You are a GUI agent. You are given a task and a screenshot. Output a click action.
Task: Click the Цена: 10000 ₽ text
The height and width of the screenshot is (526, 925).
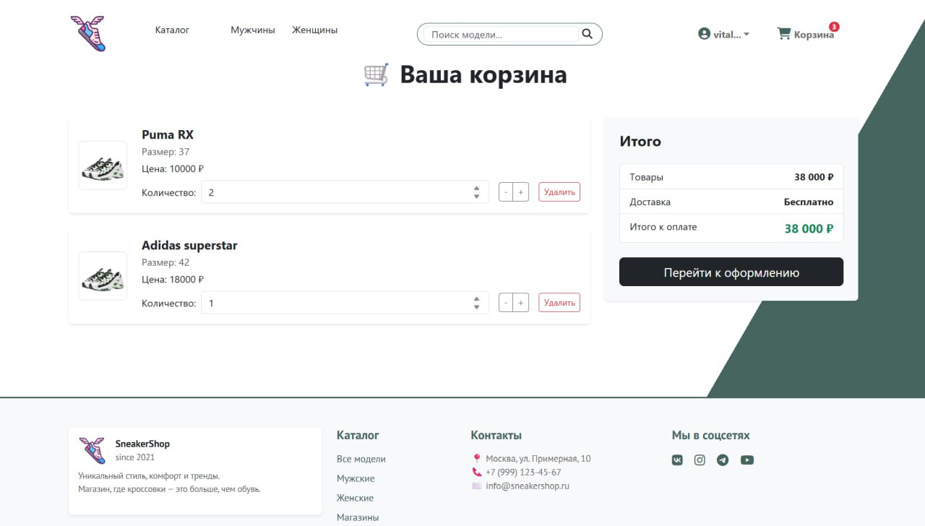click(x=173, y=169)
